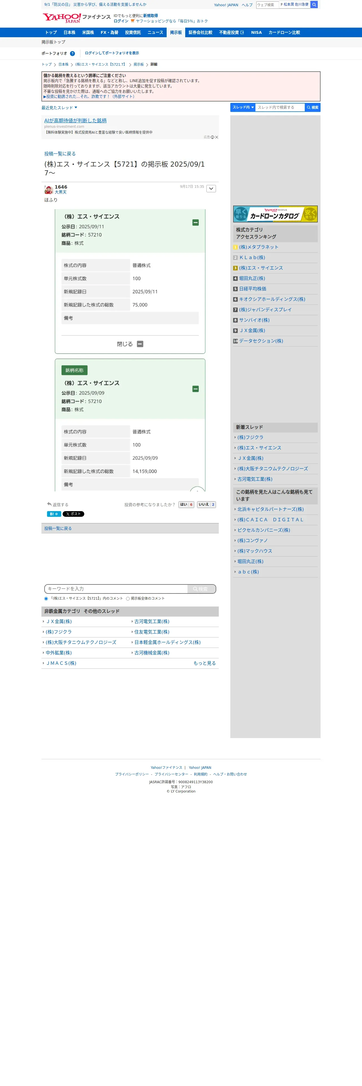This screenshot has height=1086, width=362.
Task: Click the スレッド内で検索する input field
Action: [x=280, y=107]
